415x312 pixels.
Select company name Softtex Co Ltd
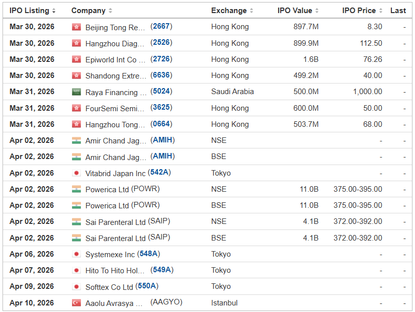click(109, 287)
